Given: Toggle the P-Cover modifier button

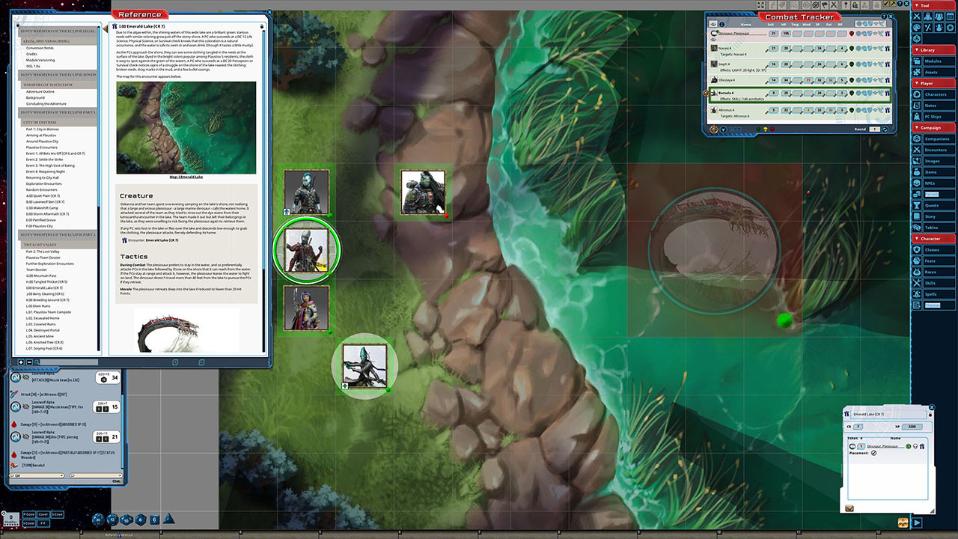Looking at the screenshot, I should 29,514.
